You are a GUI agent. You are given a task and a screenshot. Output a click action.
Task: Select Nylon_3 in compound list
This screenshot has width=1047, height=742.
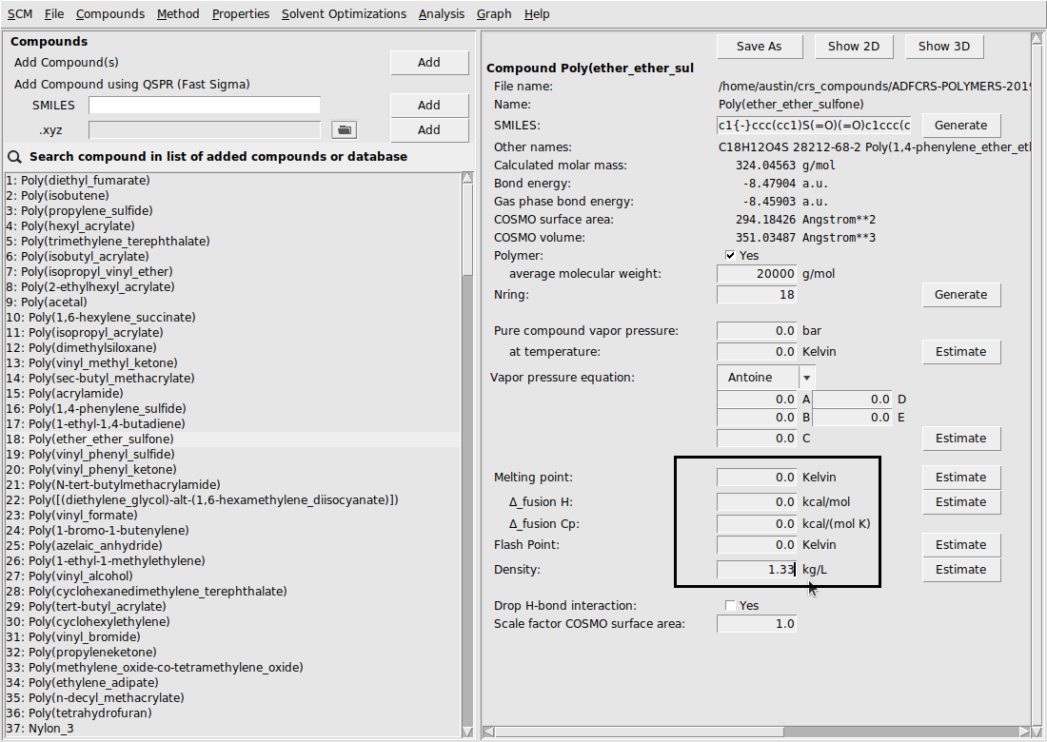coord(40,728)
